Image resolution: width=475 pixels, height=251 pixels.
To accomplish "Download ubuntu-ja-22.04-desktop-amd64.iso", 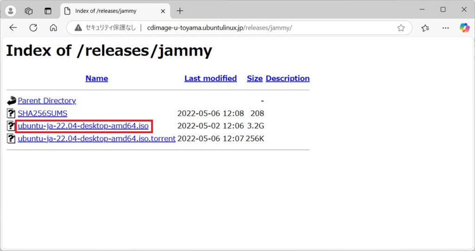I will [x=83, y=126].
